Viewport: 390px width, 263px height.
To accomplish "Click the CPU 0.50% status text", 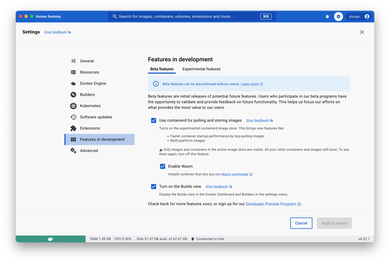I will coord(123,239).
